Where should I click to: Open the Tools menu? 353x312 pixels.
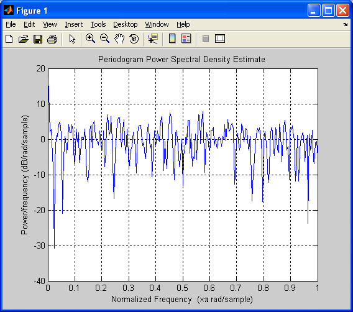98,24
